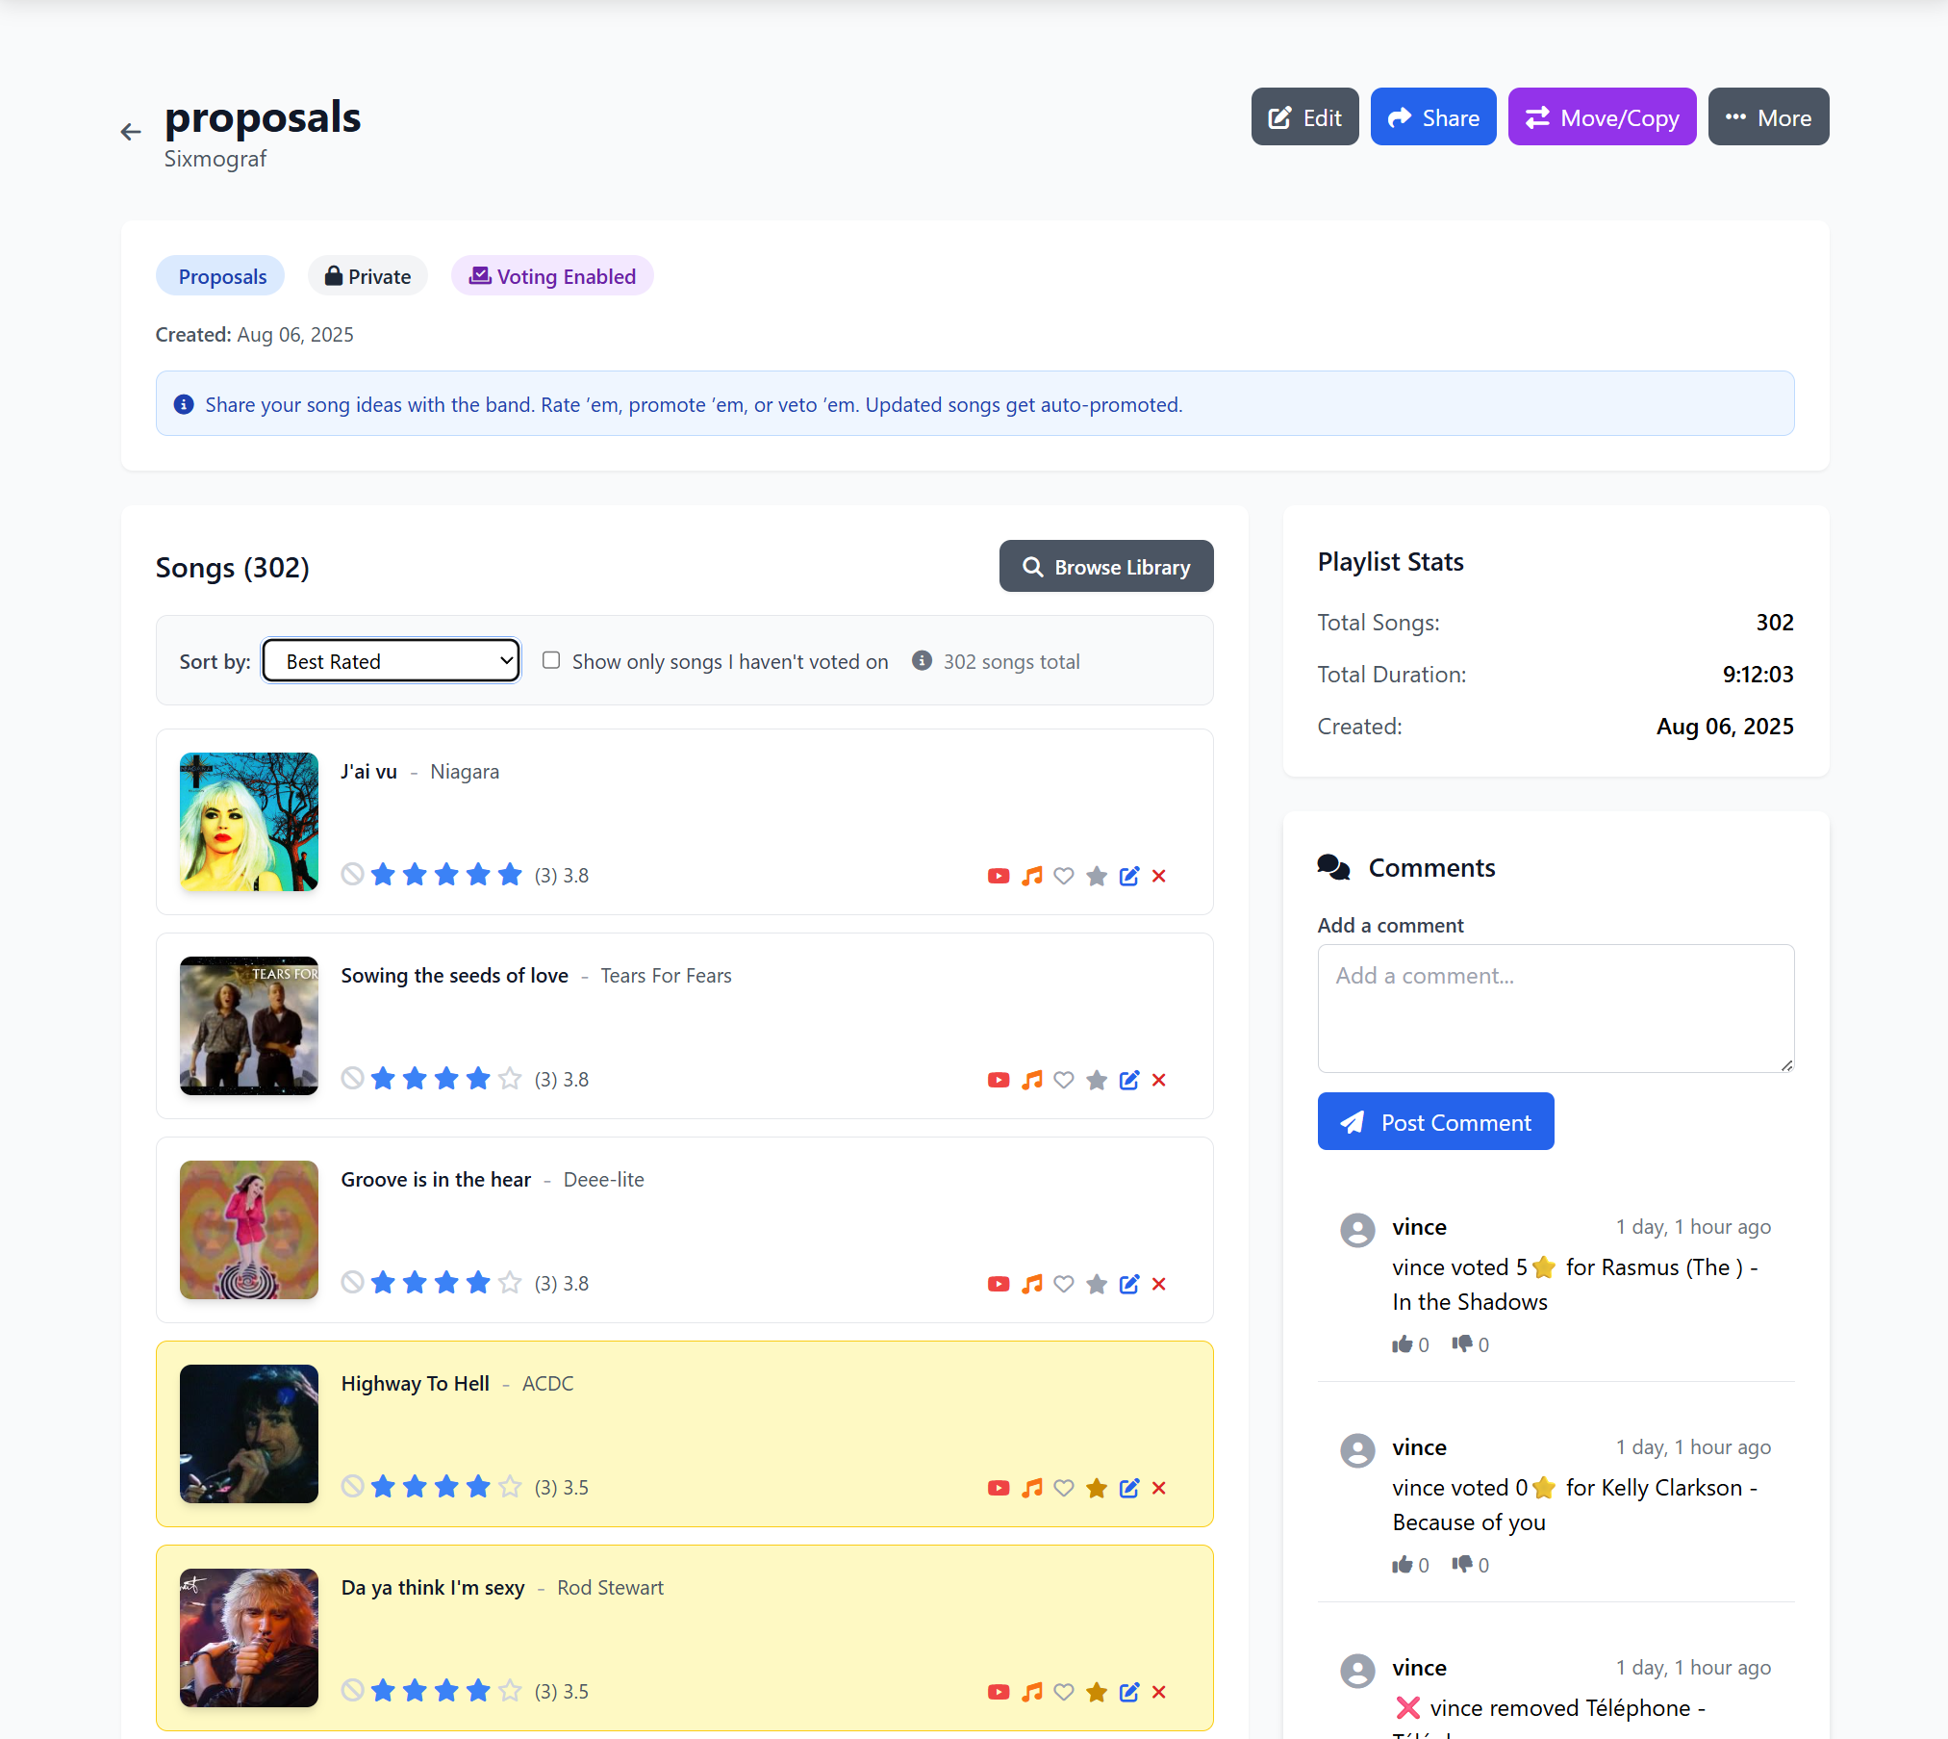Promote Highway To Hell with the star icon
The width and height of the screenshot is (1948, 1739).
point(1097,1488)
